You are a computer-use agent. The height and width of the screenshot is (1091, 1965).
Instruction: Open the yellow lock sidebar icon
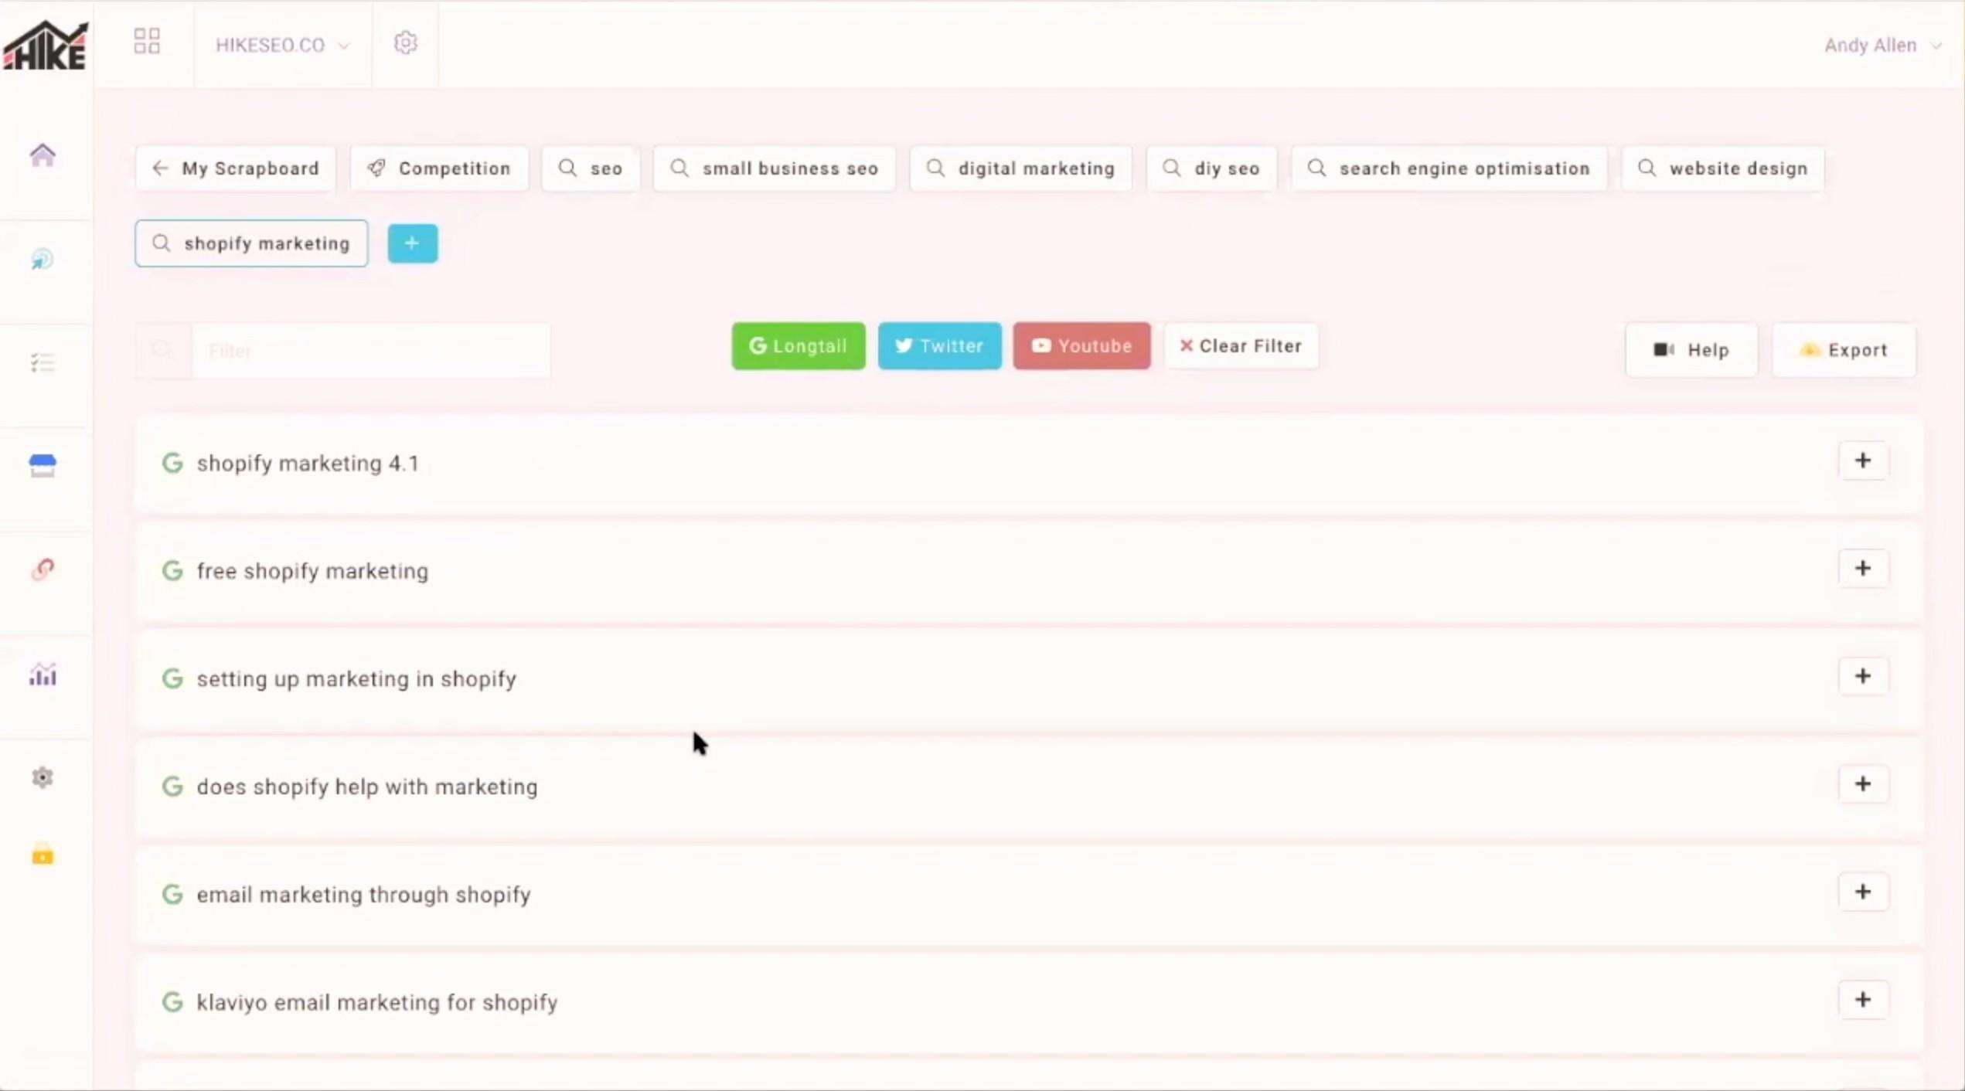pyautogui.click(x=43, y=854)
